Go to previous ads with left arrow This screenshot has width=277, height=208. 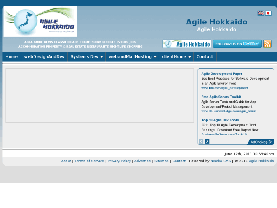point(201,141)
